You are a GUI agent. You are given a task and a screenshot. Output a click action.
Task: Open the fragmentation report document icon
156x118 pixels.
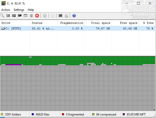coord(45,16)
